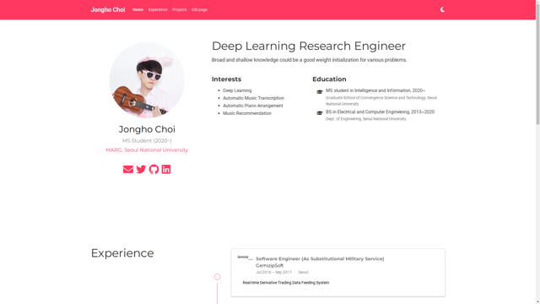Click 'Real-time Derivative Trading Data Feeding System' text
Screen dimensions: 540x304
point(286,283)
